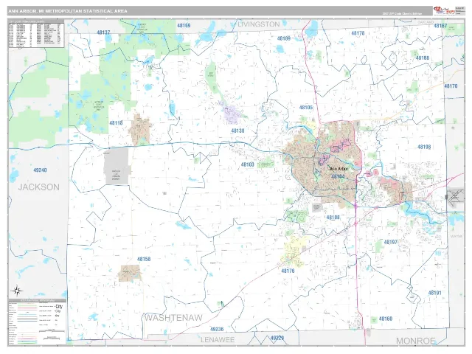Image resolution: width=472 pixels, height=354 pixels.
Task: Click ZIP code label 48176
Action: (x=288, y=271)
